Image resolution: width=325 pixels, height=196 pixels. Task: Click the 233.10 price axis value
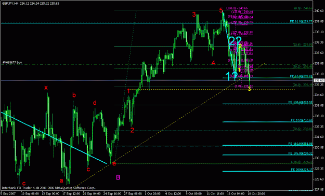pyautogui.click(x=318, y=116)
